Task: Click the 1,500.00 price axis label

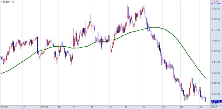Action: (216, 30)
